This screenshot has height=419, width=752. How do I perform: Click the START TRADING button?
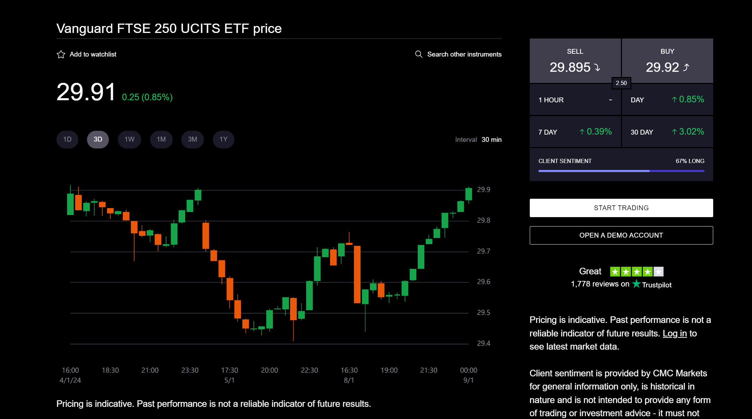click(x=621, y=208)
